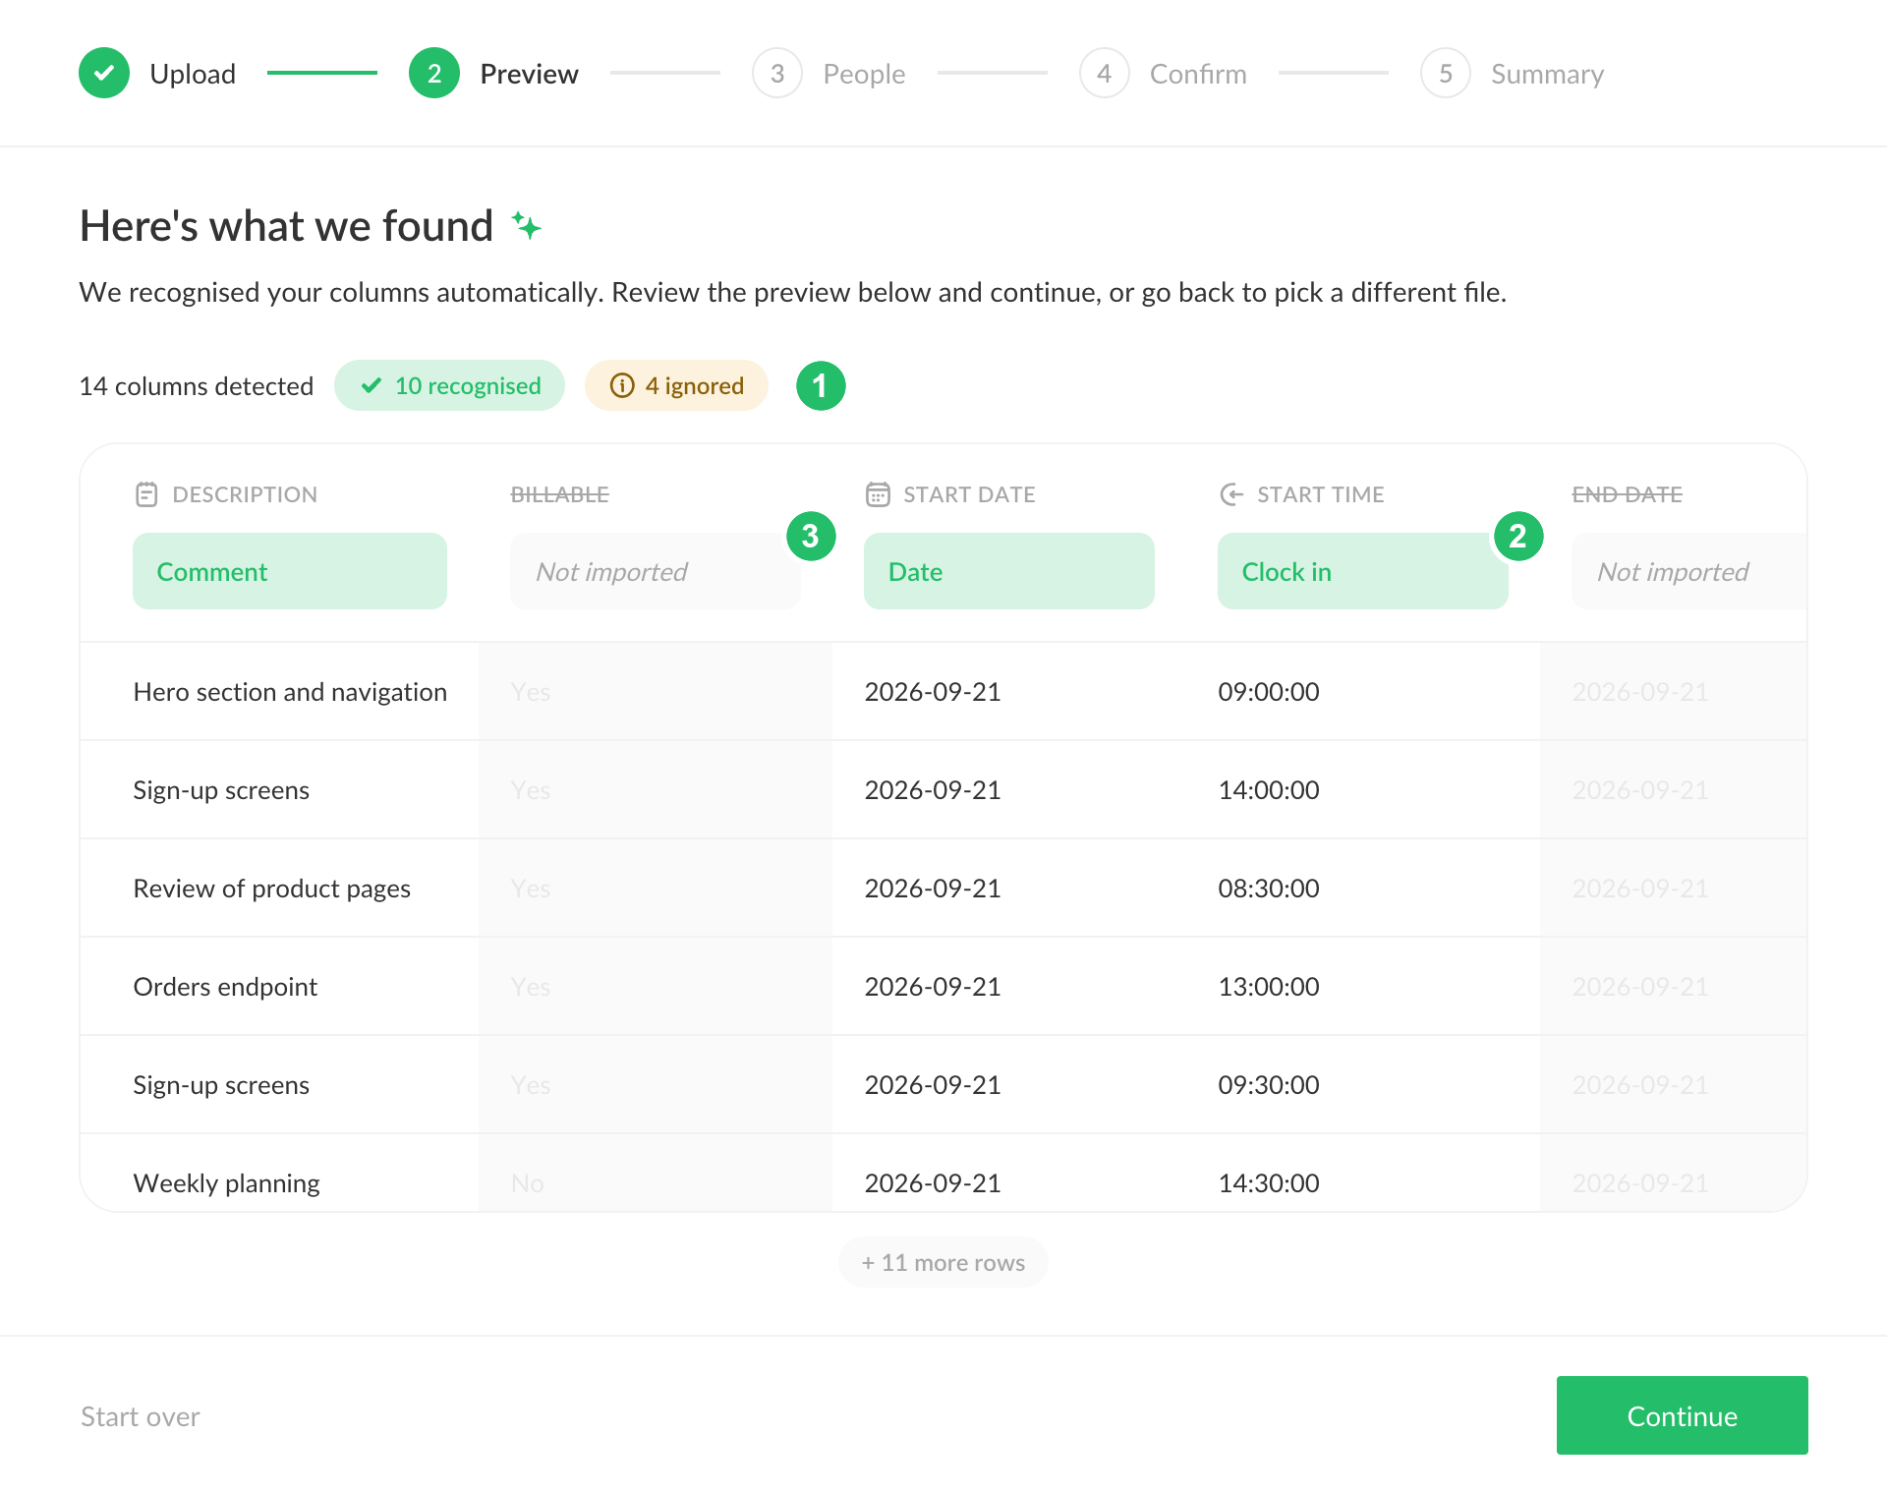Click the checkmark in the recognised badge

click(x=372, y=385)
